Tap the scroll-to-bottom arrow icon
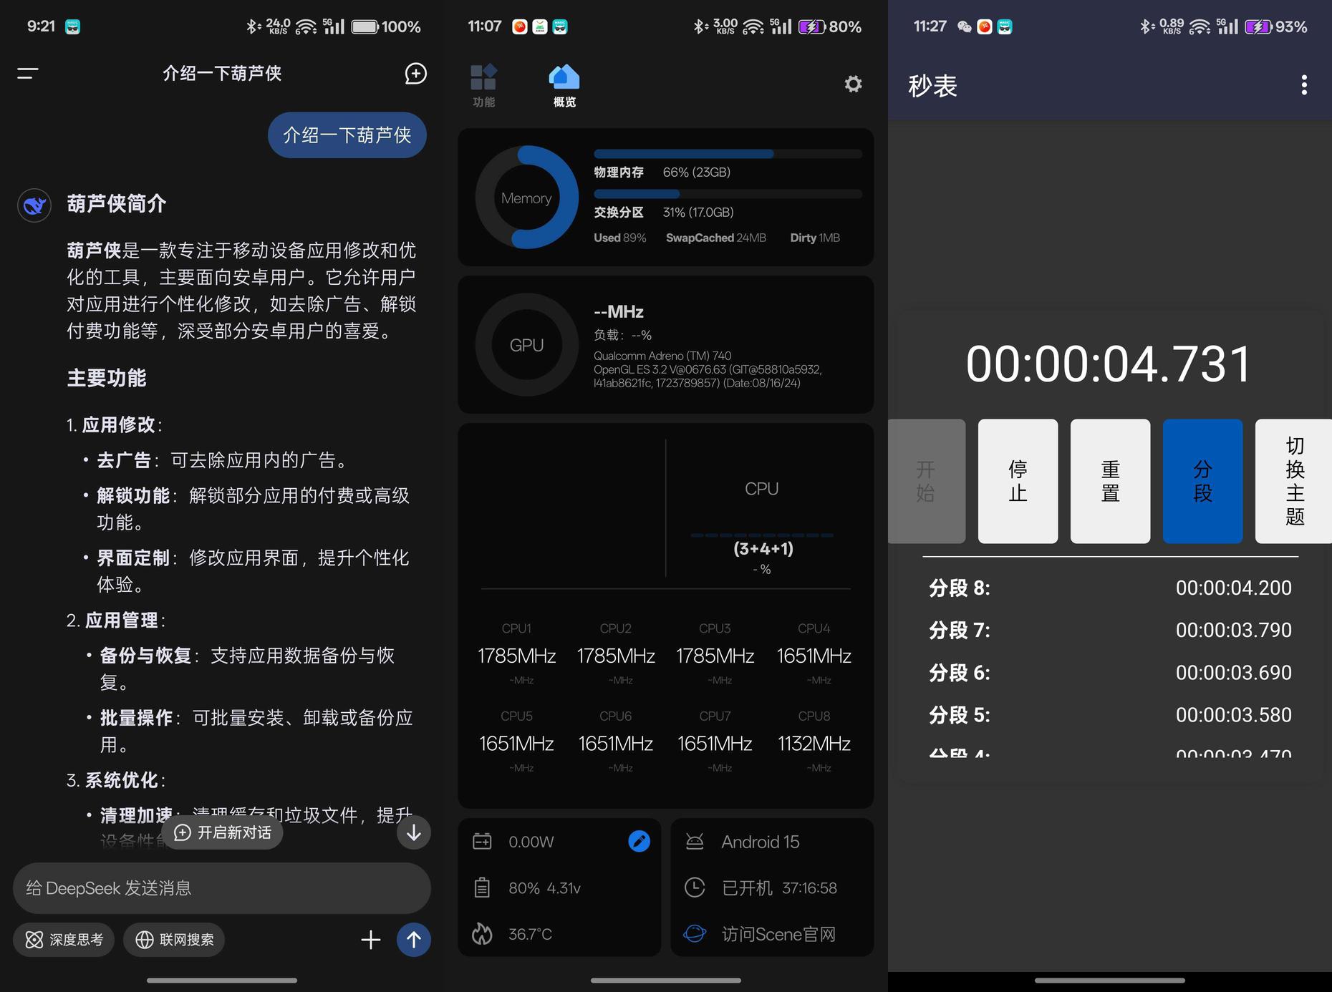 [x=413, y=832]
